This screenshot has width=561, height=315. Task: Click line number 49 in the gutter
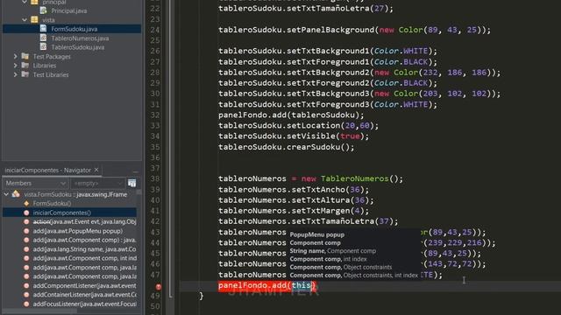tap(155, 296)
